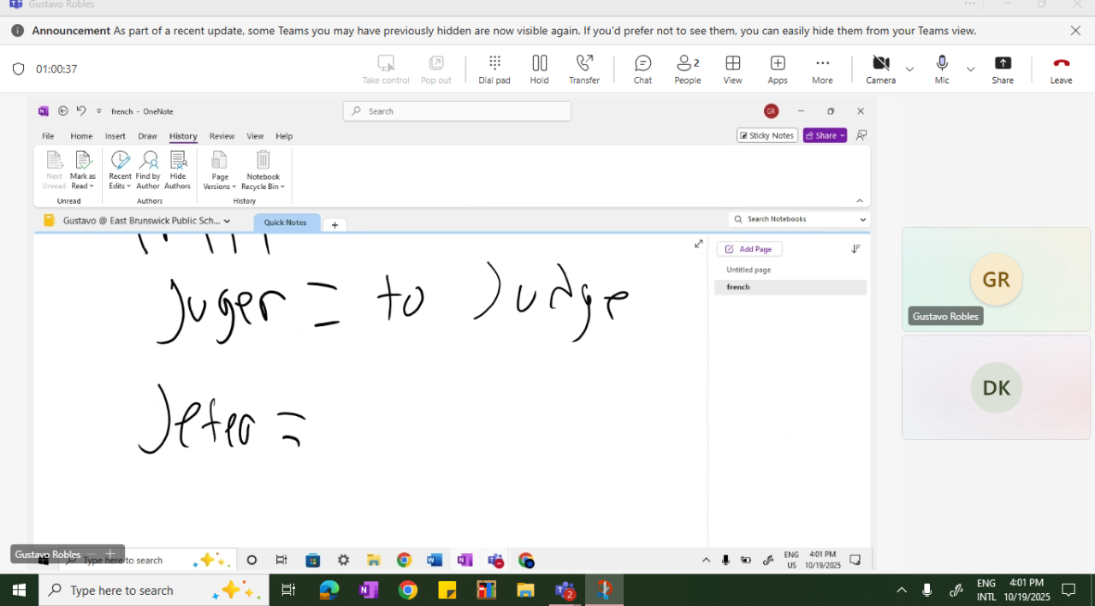Select the DK participant tile
This screenshot has width=1095, height=606.
[996, 387]
